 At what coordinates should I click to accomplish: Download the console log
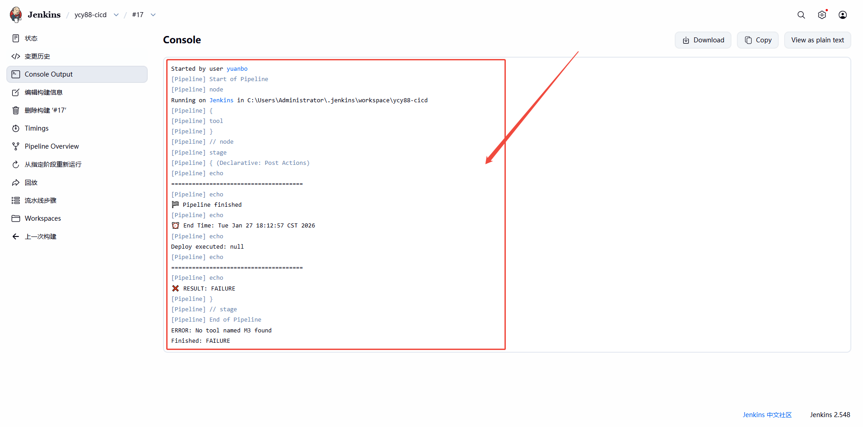pyautogui.click(x=703, y=40)
